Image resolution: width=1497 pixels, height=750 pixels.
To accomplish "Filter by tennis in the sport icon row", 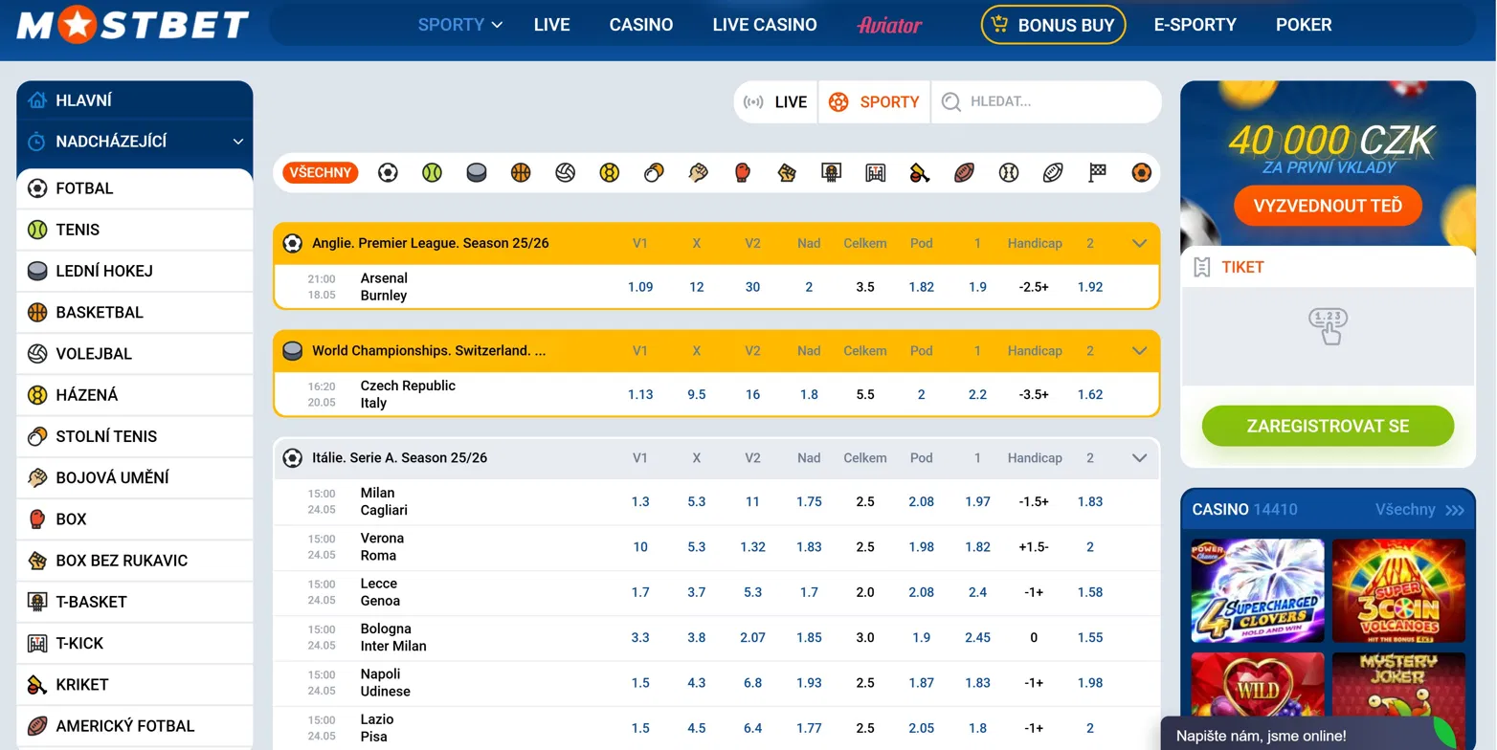I will click(x=432, y=173).
